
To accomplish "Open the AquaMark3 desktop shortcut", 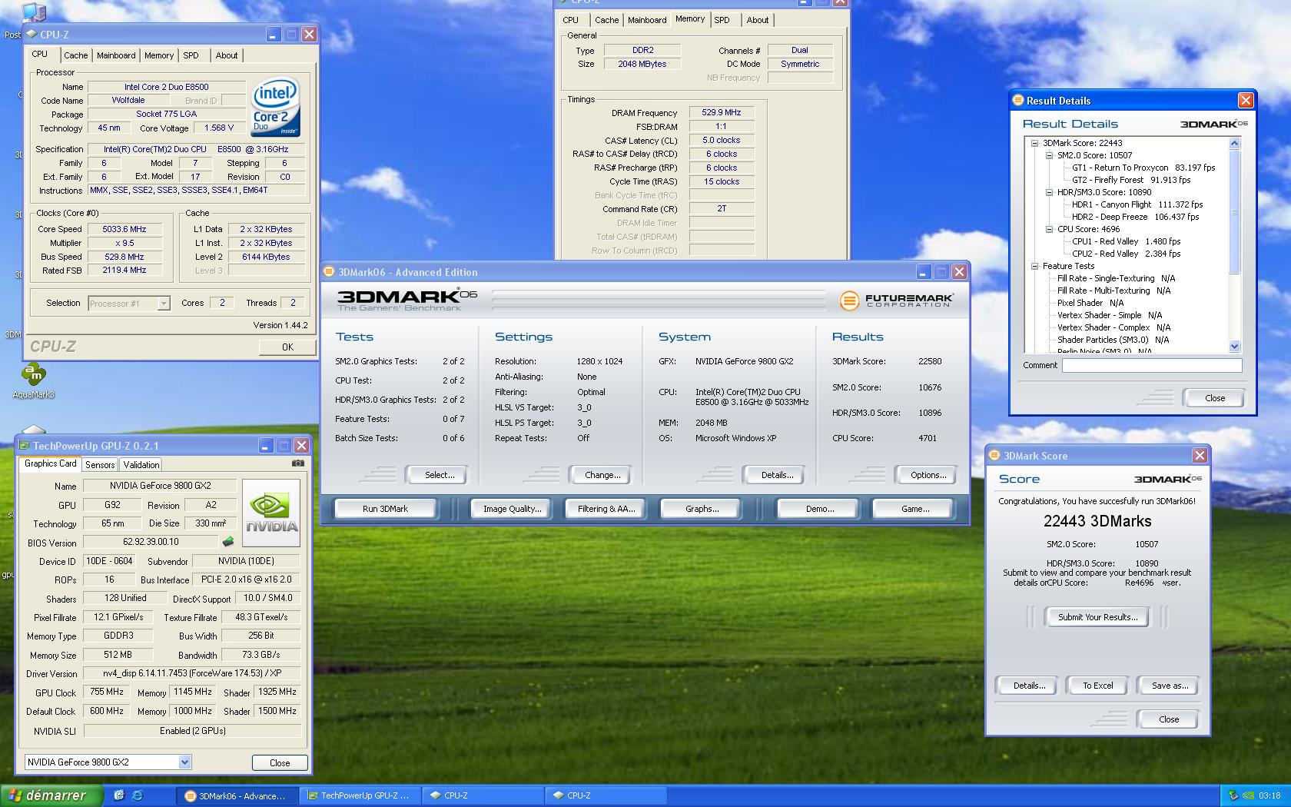I will pos(33,381).
